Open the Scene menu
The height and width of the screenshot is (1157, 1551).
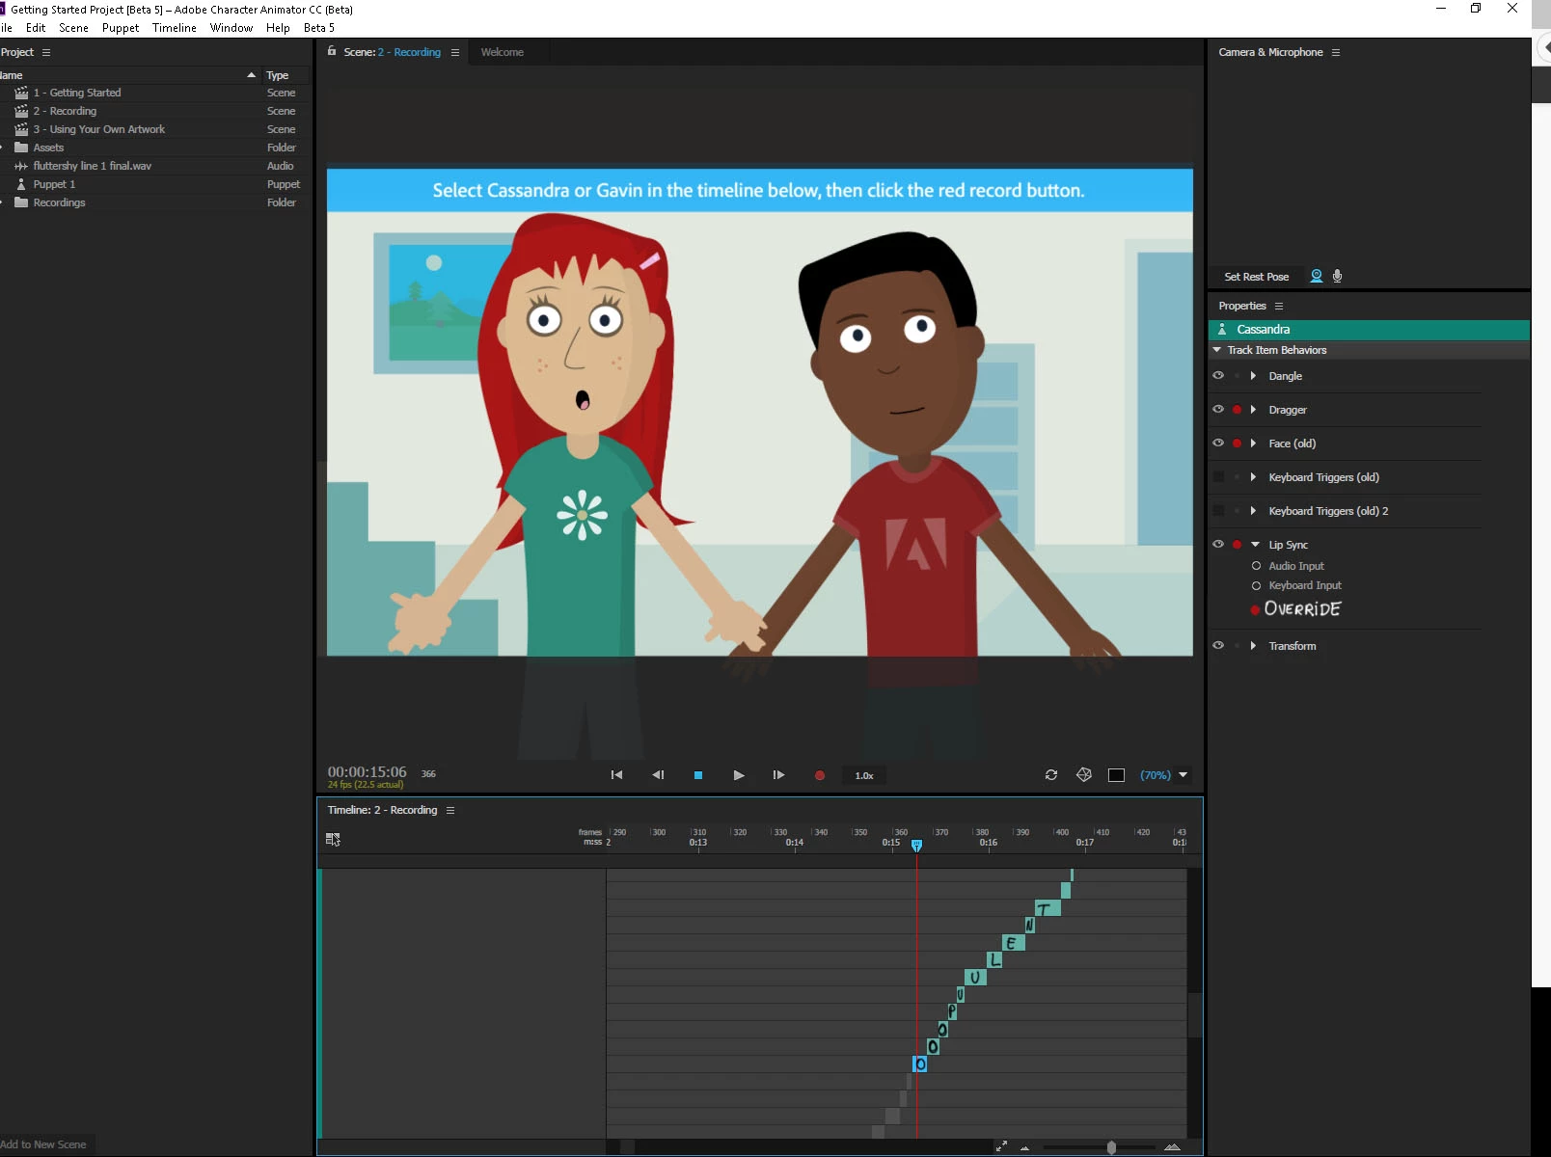click(73, 28)
